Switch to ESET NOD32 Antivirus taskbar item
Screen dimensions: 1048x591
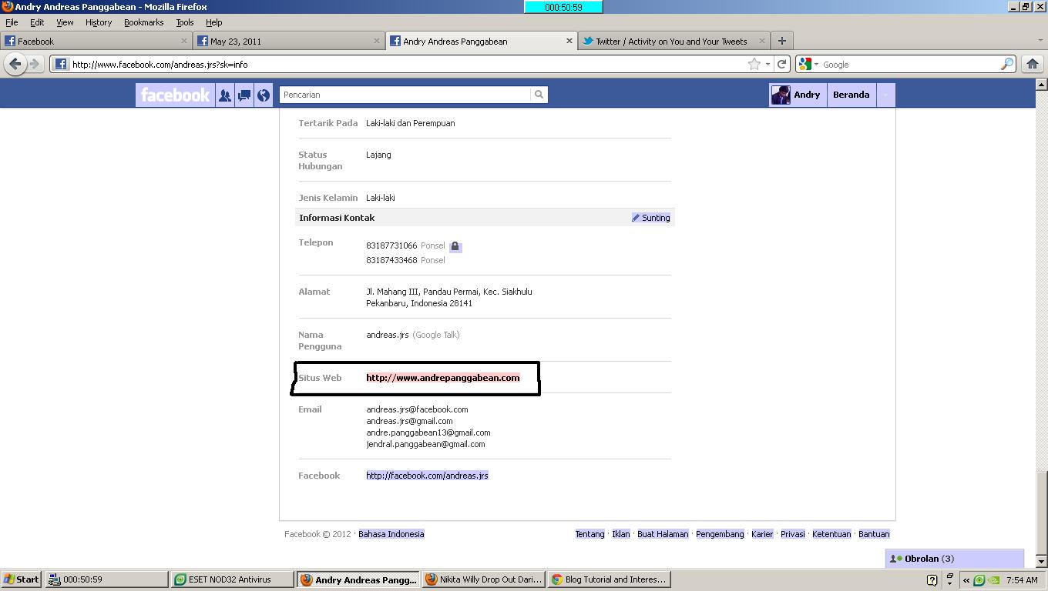[x=232, y=579]
